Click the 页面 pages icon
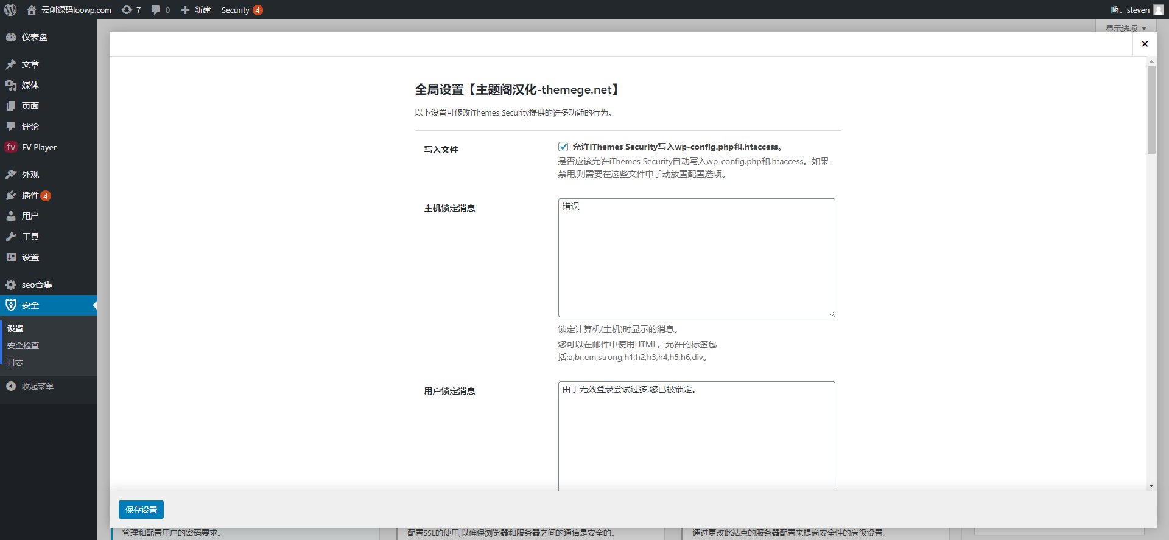The width and height of the screenshot is (1169, 540). [x=11, y=106]
